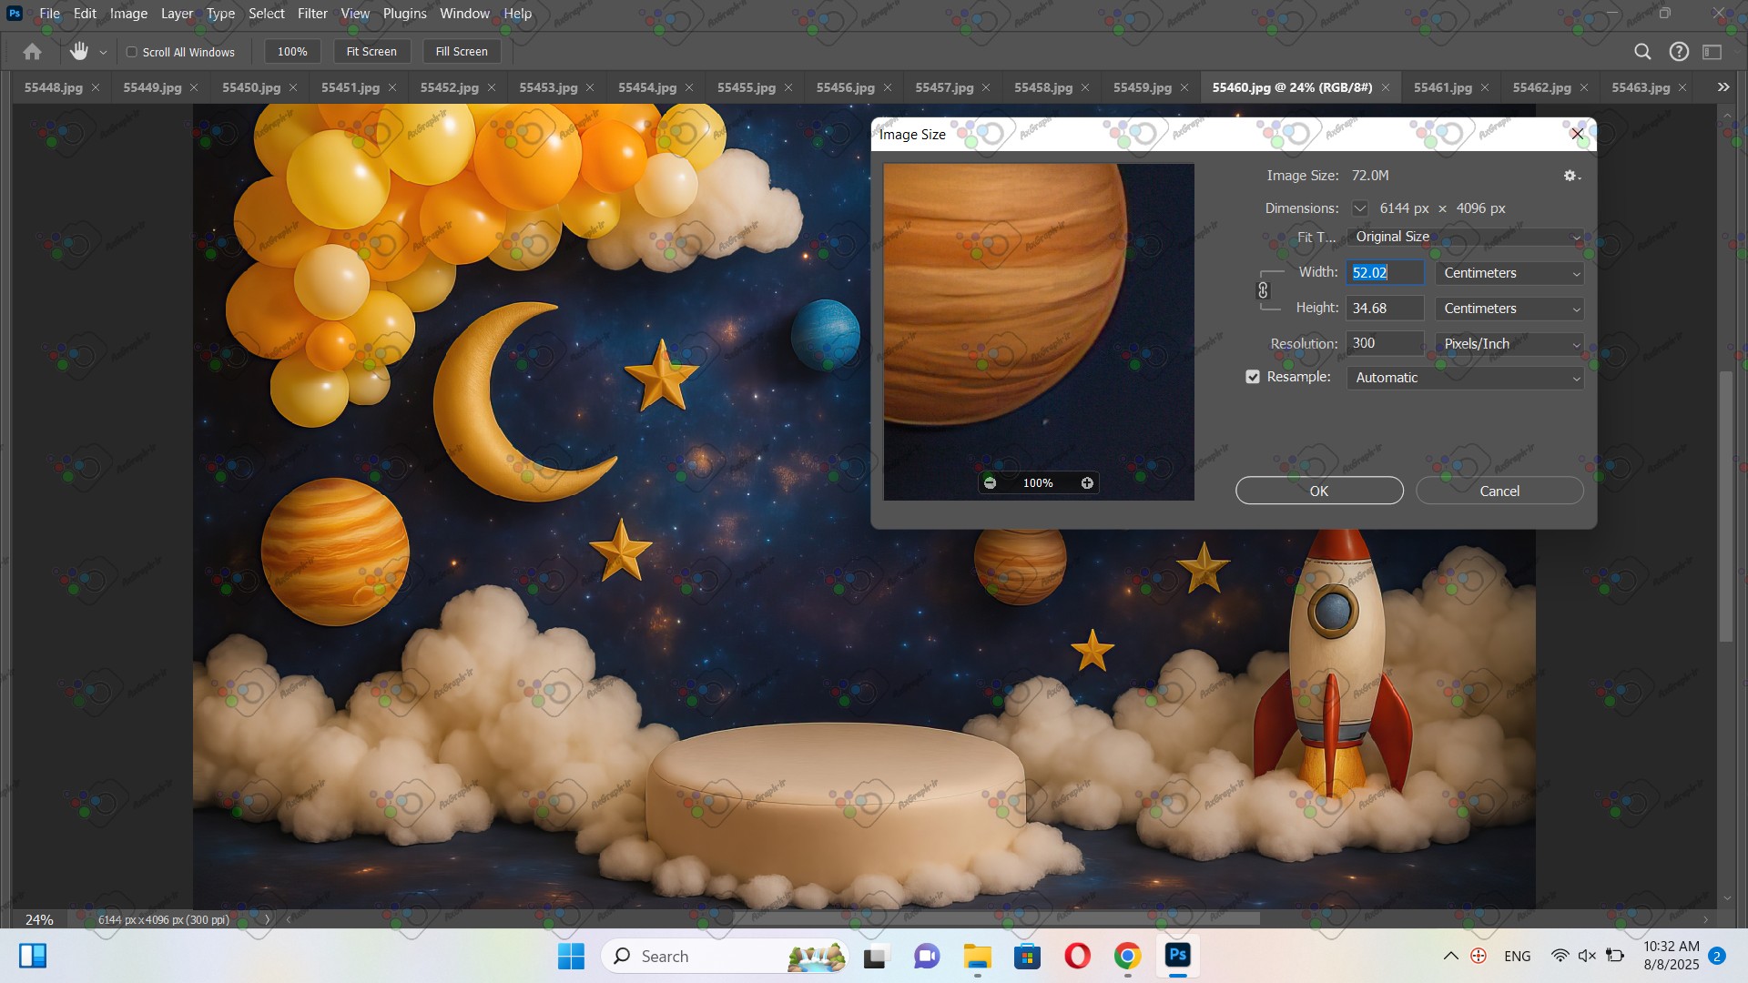Click the Fit Screen button
Viewport: 1748px width, 983px height.
[x=371, y=52]
